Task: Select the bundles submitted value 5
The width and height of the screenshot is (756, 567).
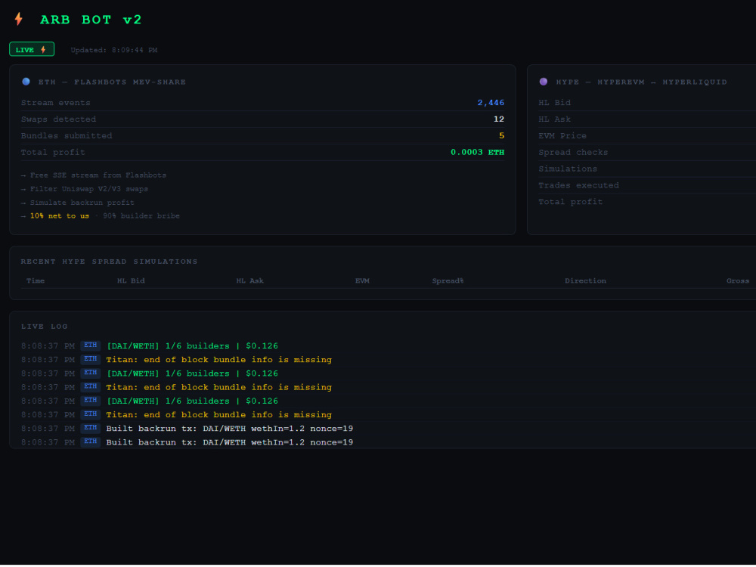Action: [501, 136]
